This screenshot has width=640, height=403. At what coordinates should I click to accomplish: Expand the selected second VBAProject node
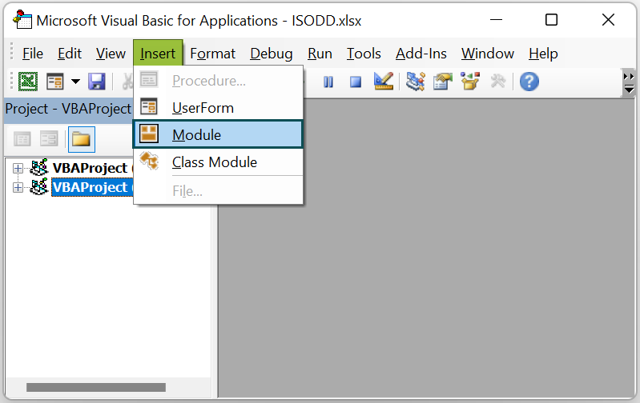18,187
